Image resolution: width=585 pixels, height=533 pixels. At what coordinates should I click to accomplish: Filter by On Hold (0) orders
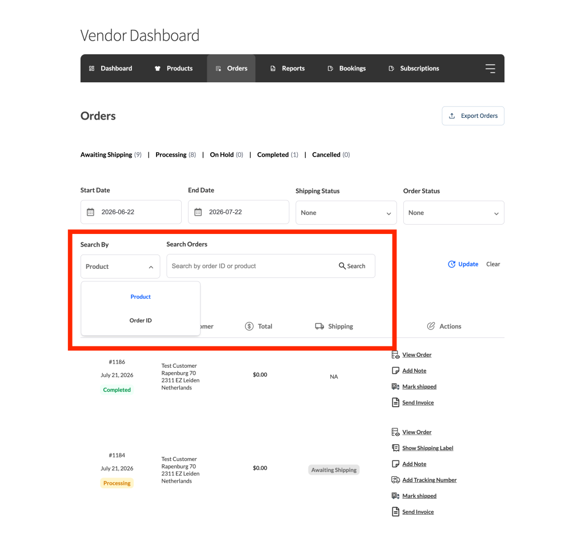tap(226, 154)
